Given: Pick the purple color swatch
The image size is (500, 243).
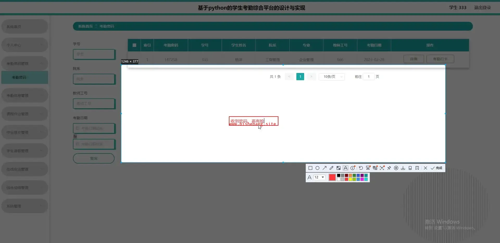Looking at the screenshot, I should [x=362, y=176].
